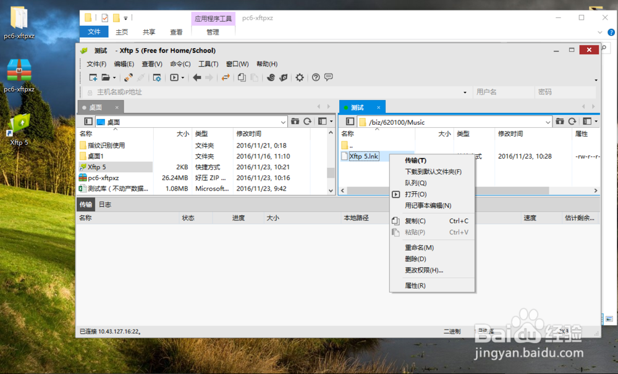
Task: Expand the Open Session dropdown arrow
Action: pyautogui.click(x=114, y=78)
